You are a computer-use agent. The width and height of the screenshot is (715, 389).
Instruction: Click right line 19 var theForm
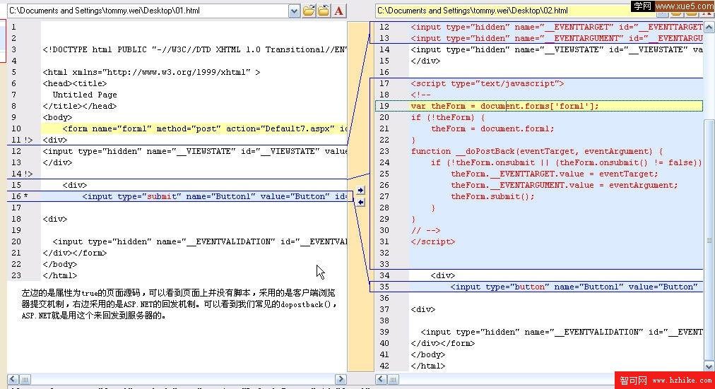[504, 106]
